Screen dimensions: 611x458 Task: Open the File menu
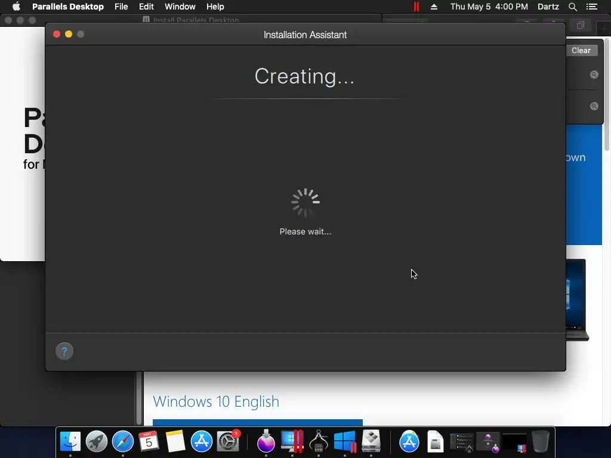pyautogui.click(x=121, y=7)
